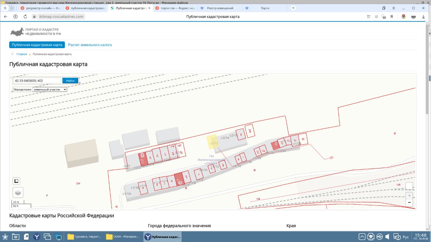Screen dimensions: 431x242
Task: Reload the page with the refresh icon
Action: (x=25, y=16)
